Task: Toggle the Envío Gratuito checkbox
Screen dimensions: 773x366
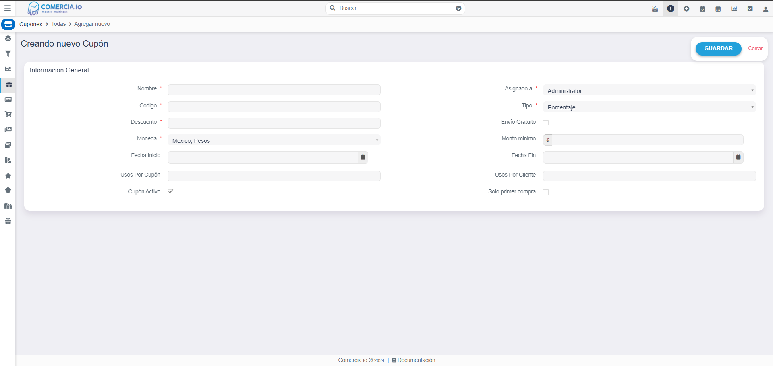Action: point(546,123)
